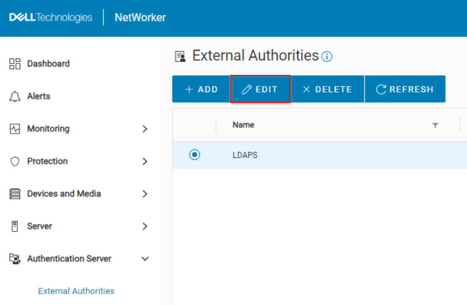467x305 pixels.
Task: Expand the Monitoring section
Action: tap(145, 129)
